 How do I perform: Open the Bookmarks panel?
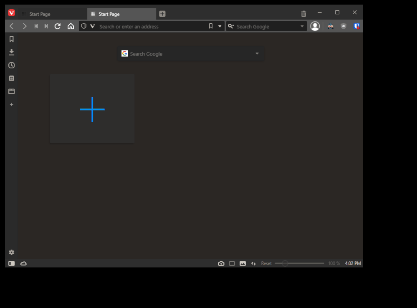pos(11,39)
